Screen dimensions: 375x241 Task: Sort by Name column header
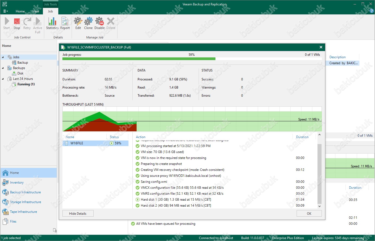[70, 137]
